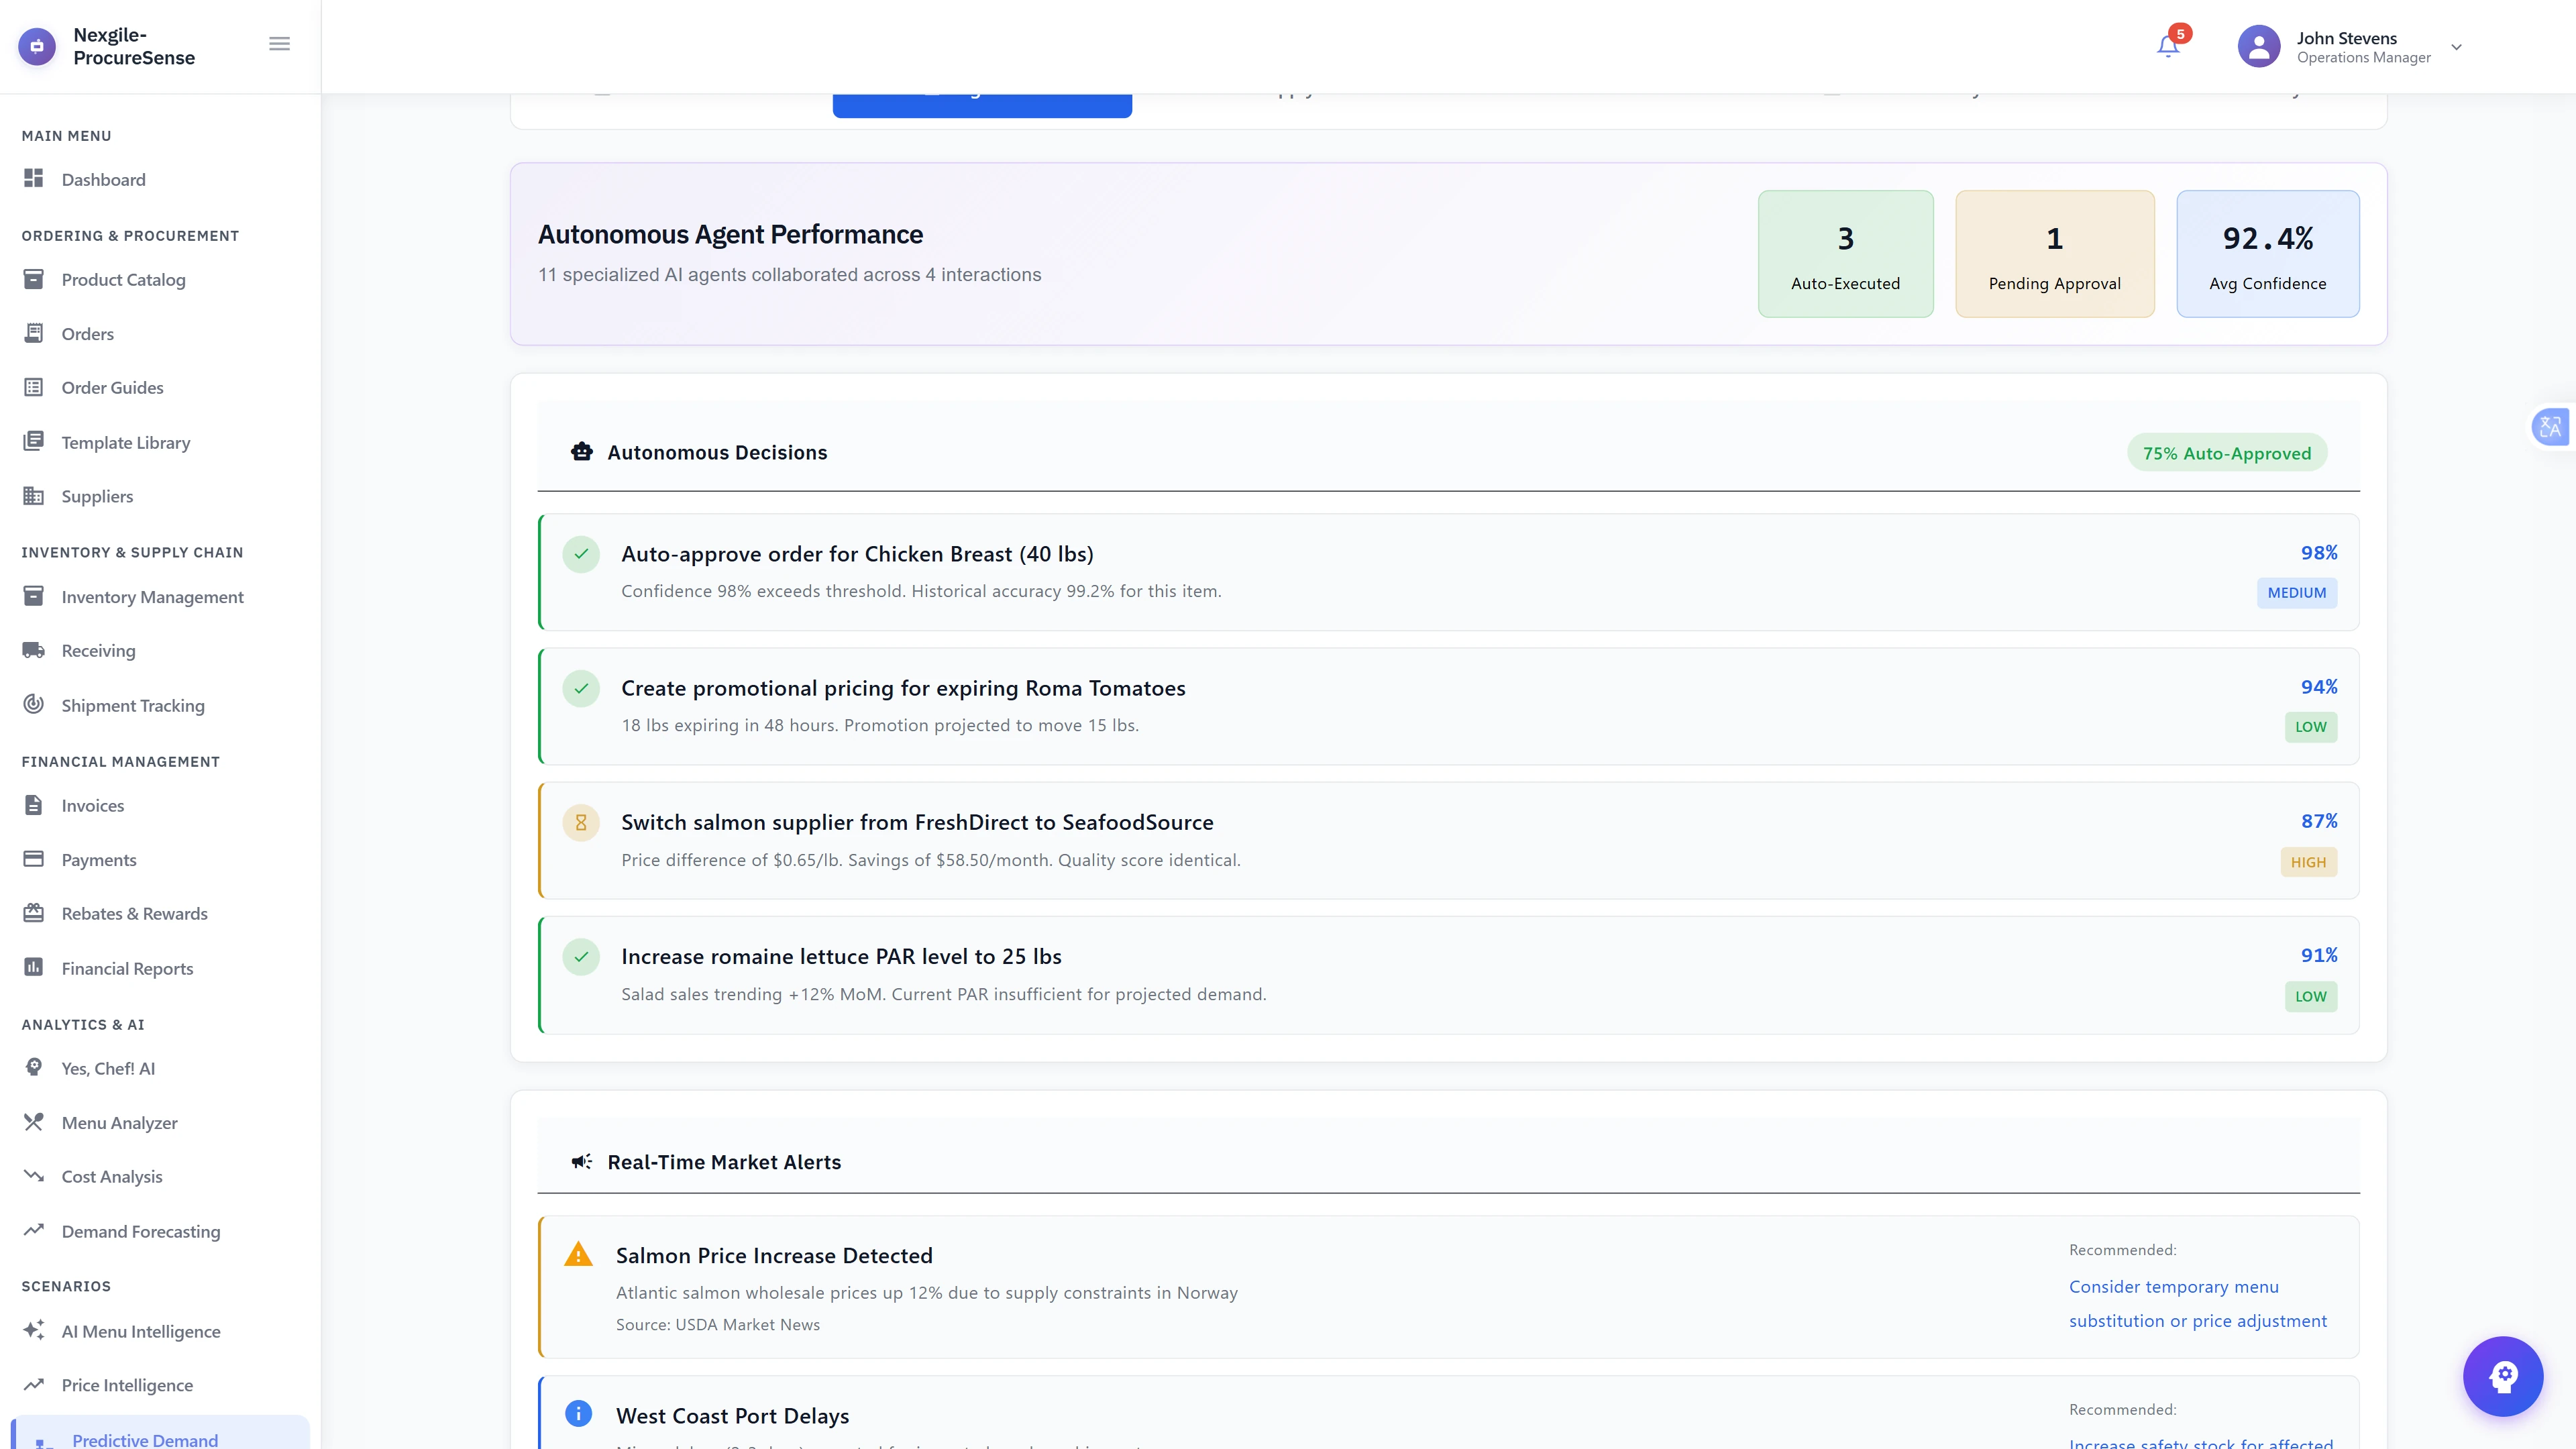Toggle approval on romaine lettuce PAR decision

point(581,956)
